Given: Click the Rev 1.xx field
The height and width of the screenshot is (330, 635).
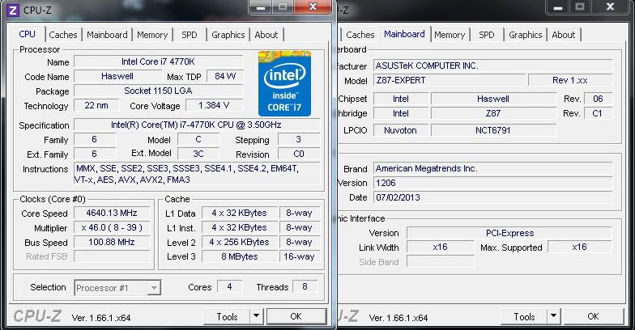Looking at the screenshot, I should 570,80.
